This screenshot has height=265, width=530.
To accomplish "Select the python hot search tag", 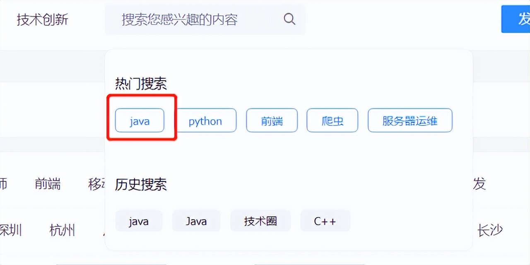I will pos(205,120).
